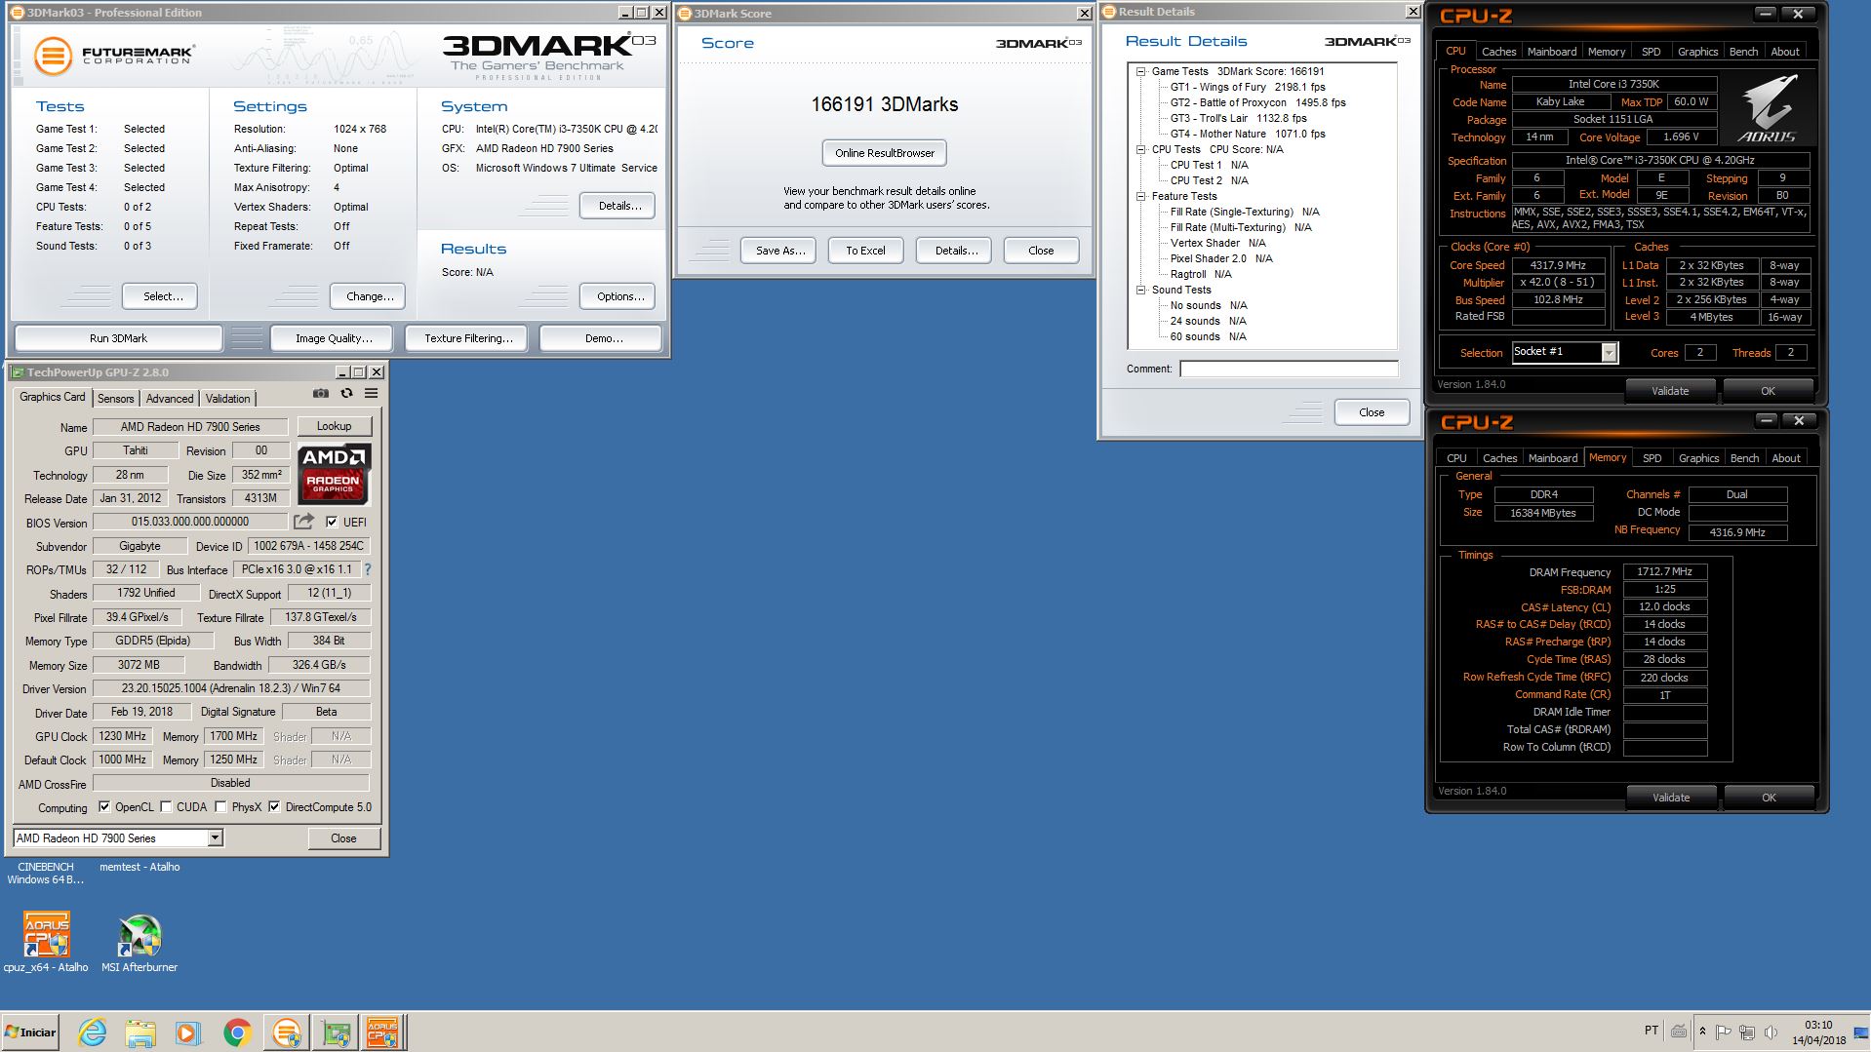
Task: Open Image Quality in 3DMark03
Action: coord(334,338)
